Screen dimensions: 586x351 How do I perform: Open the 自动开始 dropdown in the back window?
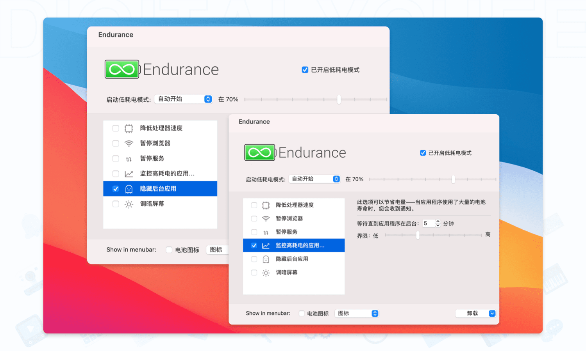(183, 99)
